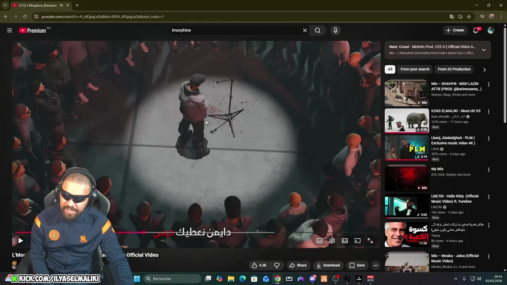Expand the Next up mix playlist panel
Screen dimensions: 507x285
click(x=484, y=50)
